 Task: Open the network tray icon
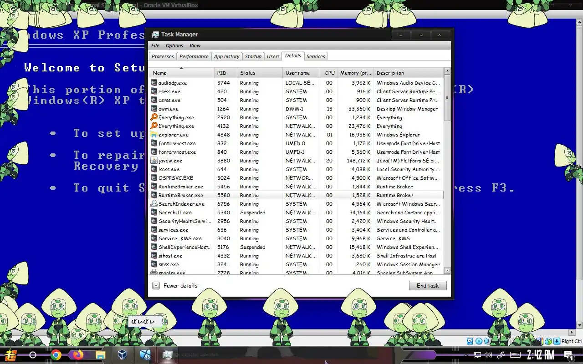(x=477, y=355)
